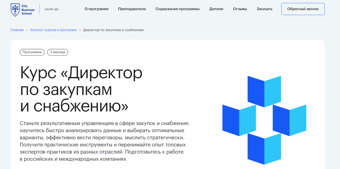340x169 pixels.
Task: Go to the «Преподаватели» section
Action: pos(132,9)
